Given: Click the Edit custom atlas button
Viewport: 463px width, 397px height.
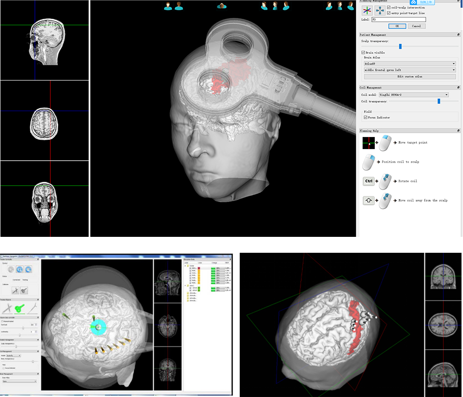Looking at the screenshot, I should 409,77.
